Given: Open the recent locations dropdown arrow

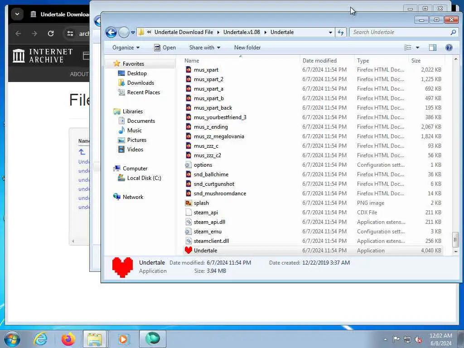Looking at the screenshot, I should pyautogui.click(x=133, y=33).
